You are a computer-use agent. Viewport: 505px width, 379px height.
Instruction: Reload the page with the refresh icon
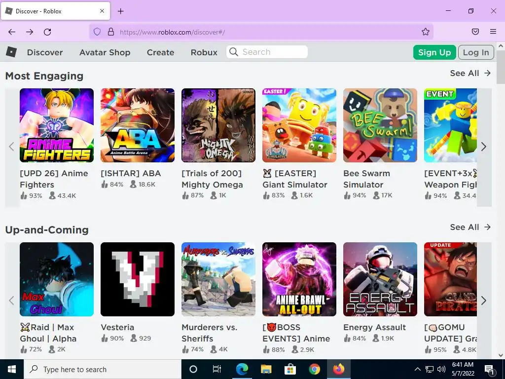point(47,32)
